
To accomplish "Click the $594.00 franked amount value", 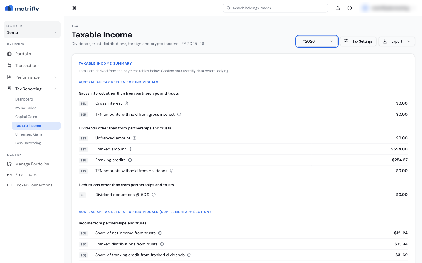I will pyautogui.click(x=399, y=149).
